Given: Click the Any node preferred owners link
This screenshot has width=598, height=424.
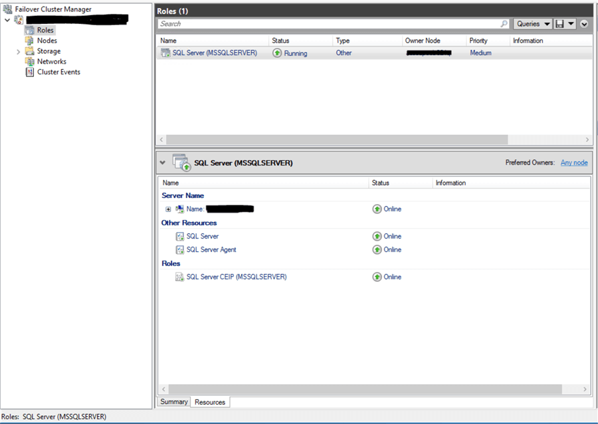Looking at the screenshot, I should pyautogui.click(x=573, y=162).
